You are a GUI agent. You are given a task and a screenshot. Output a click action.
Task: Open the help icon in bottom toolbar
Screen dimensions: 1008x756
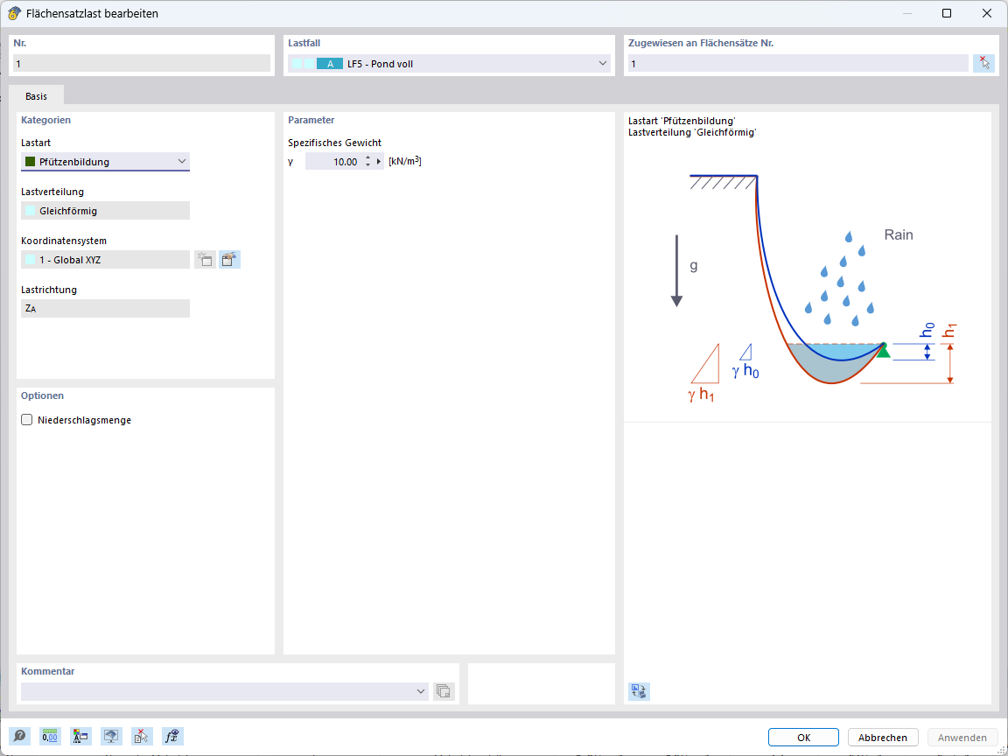point(19,736)
